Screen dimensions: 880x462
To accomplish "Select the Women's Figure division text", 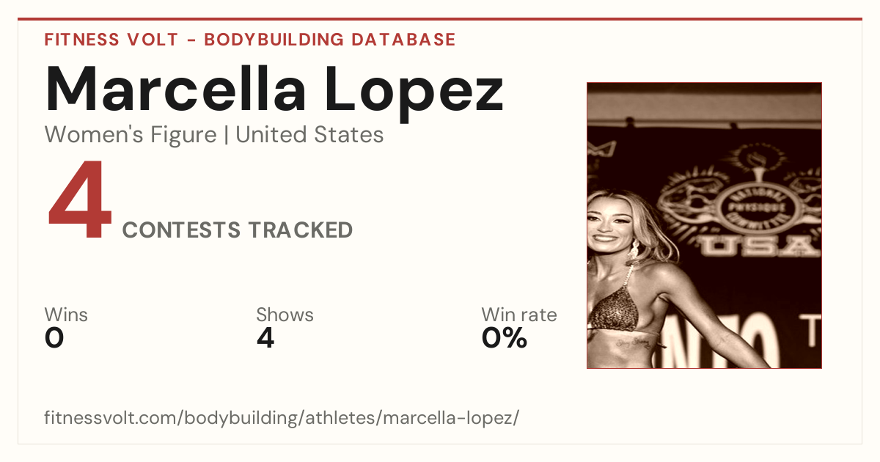I will pyautogui.click(x=131, y=135).
